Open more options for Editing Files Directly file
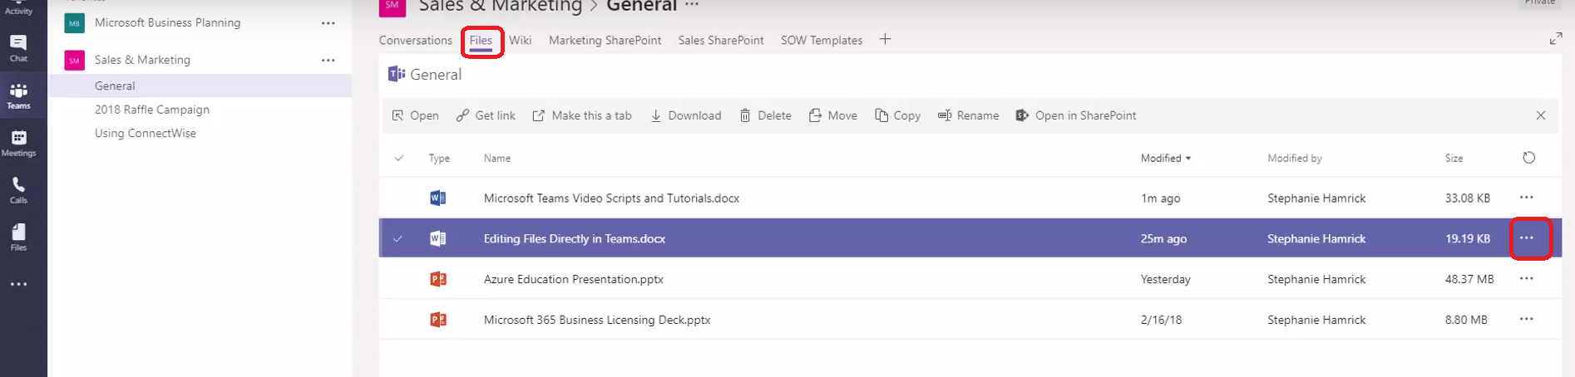The width and height of the screenshot is (1575, 377). coord(1526,238)
